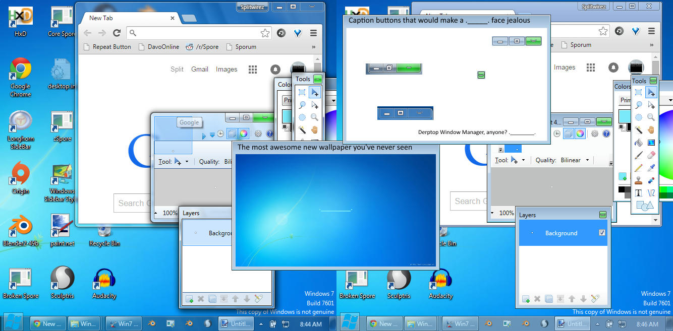
Task: Select the Shapes tool in Tools window
Action: (645, 206)
